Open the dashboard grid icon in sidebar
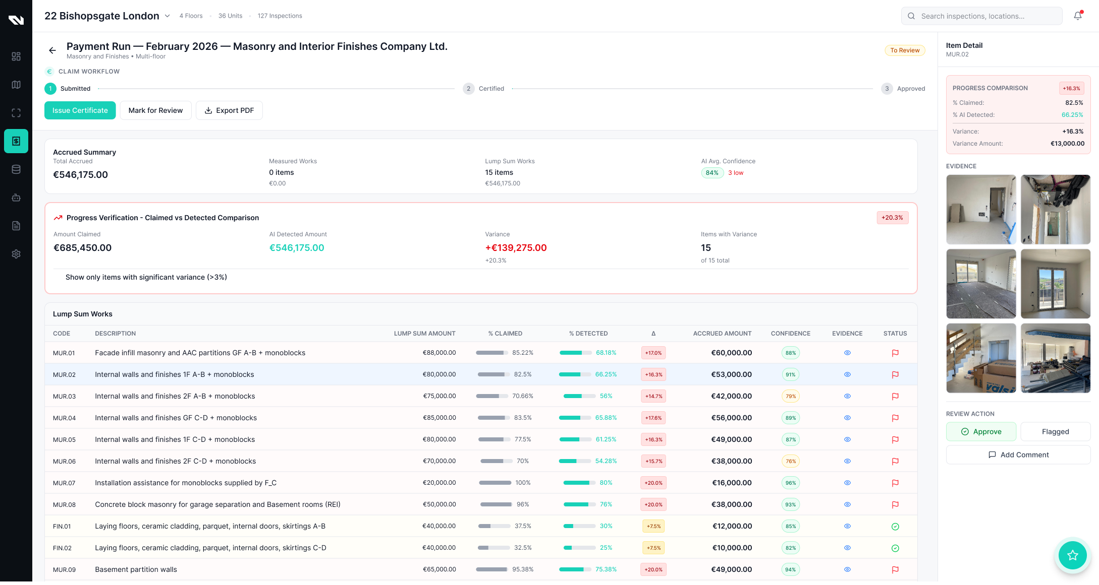Screen dimensions: 1099x585 click(16, 56)
